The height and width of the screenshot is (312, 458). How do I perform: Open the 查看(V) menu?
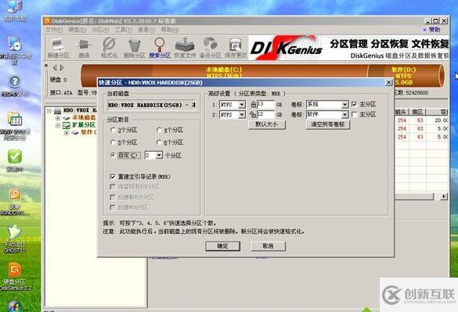pyautogui.click(x=146, y=30)
